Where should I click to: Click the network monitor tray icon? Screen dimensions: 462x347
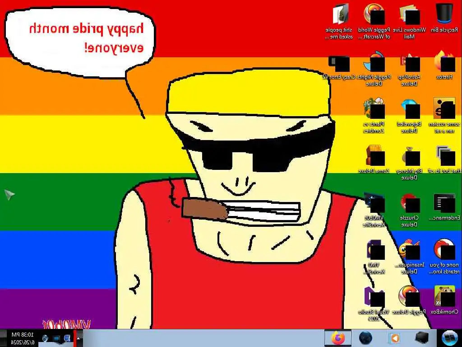coord(56,338)
